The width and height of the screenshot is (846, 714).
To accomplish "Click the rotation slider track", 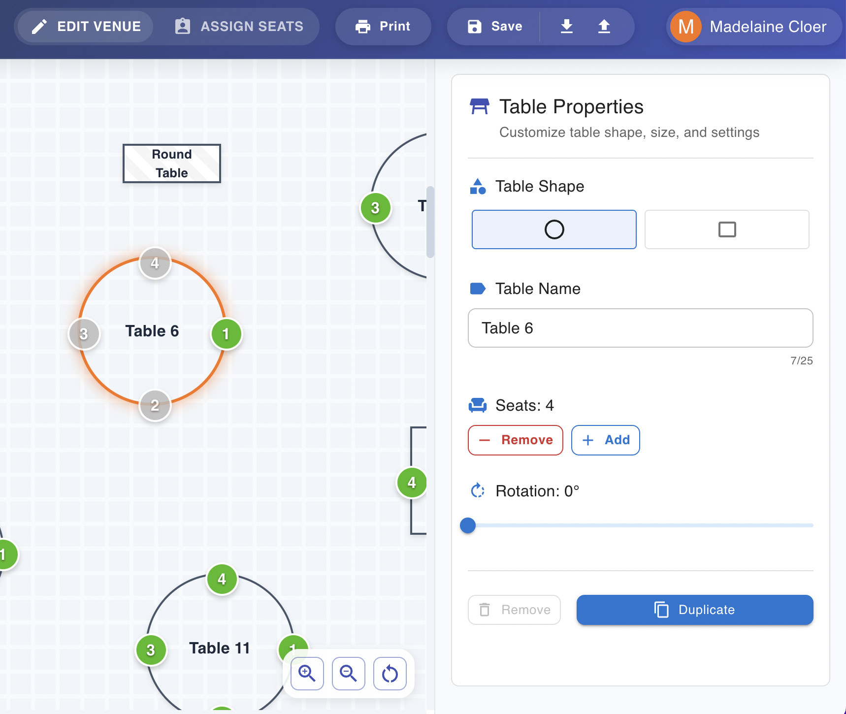I will (640, 525).
